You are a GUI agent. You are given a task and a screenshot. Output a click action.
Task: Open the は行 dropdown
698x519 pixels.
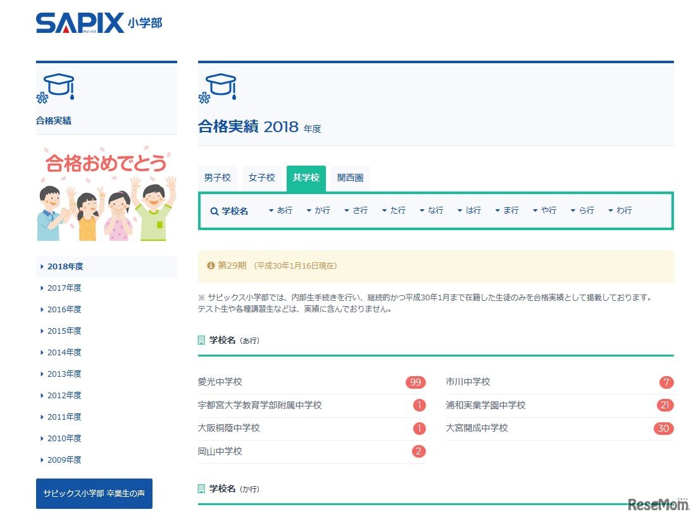[469, 211]
